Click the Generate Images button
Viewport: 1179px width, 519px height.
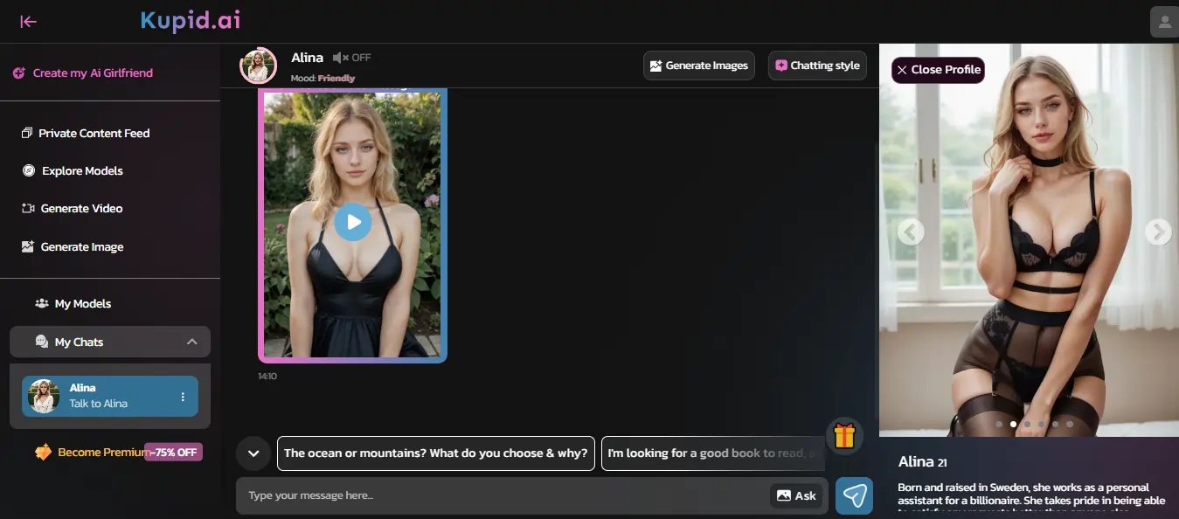(698, 65)
